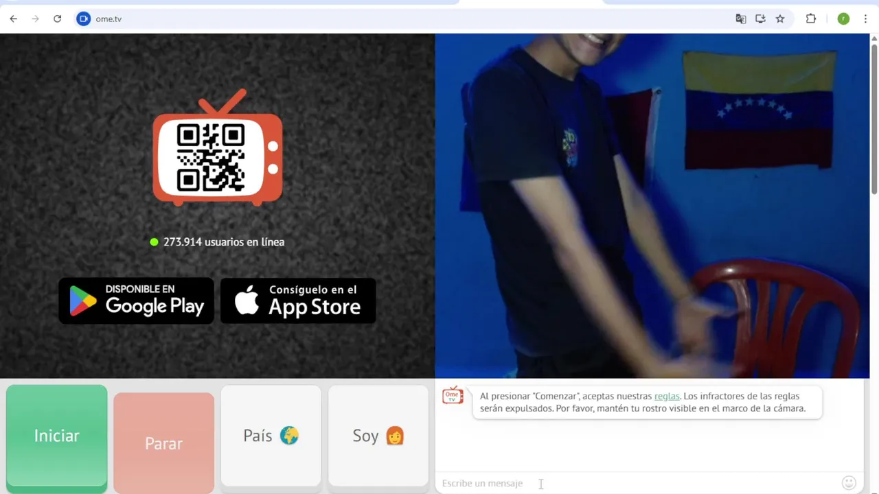Reload the ome.tv page
The height and width of the screenshot is (494, 879).
coord(57,19)
